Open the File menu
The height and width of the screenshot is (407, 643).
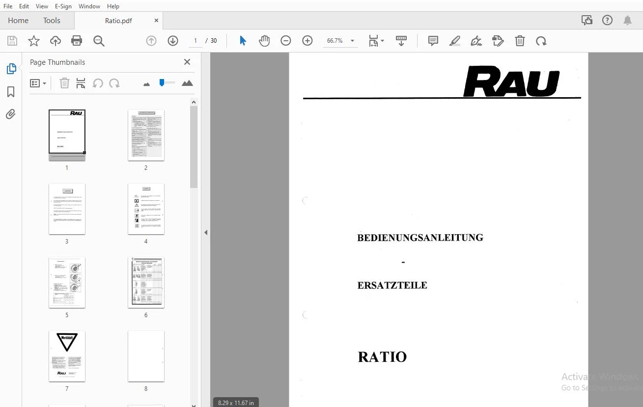point(8,6)
